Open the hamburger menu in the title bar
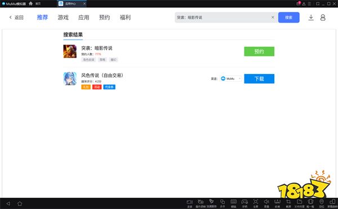This screenshot has height=209, width=338. click(x=309, y=4)
